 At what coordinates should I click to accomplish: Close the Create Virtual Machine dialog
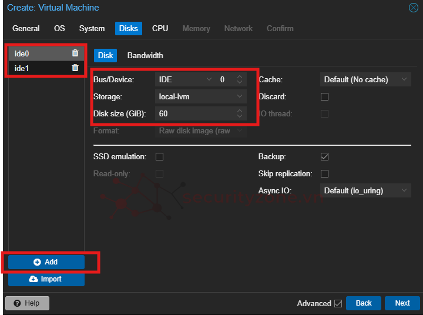pos(413,8)
